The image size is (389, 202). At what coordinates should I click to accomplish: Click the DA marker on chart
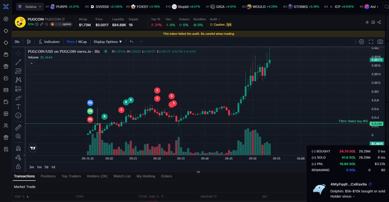tap(90, 103)
